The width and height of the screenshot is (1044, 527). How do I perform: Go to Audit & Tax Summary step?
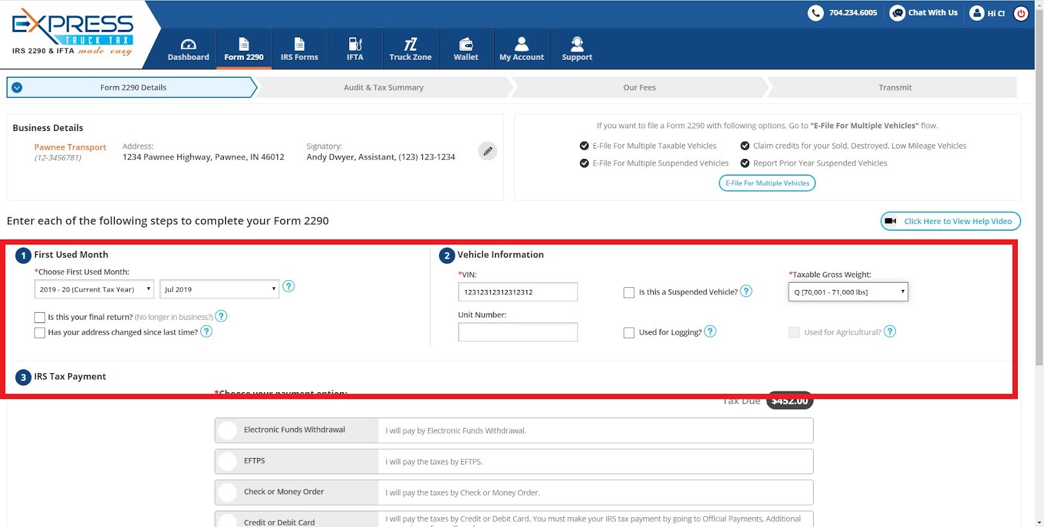[384, 87]
